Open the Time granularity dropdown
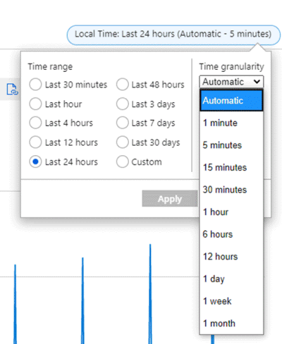The image size is (282, 344). click(231, 82)
